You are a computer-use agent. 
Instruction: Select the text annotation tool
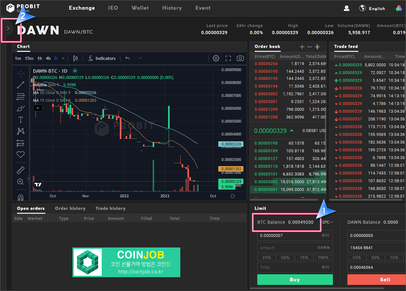pos(21,120)
